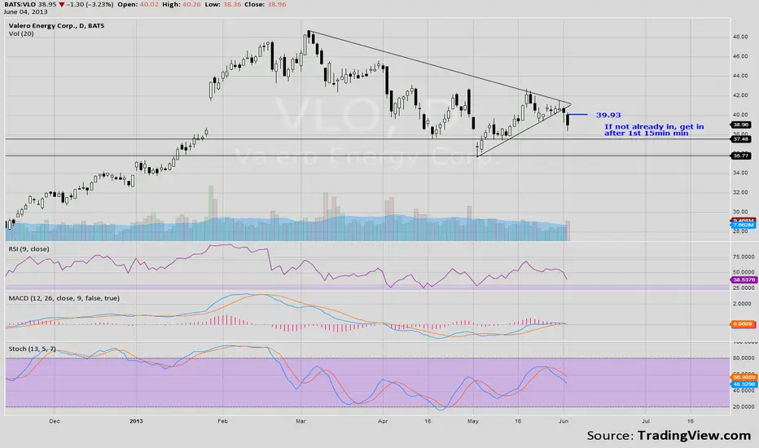Viewport: 759px width, 448px height.
Task: Click the 'If not already in, get in' note
Action: pyautogui.click(x=654, y=127)
